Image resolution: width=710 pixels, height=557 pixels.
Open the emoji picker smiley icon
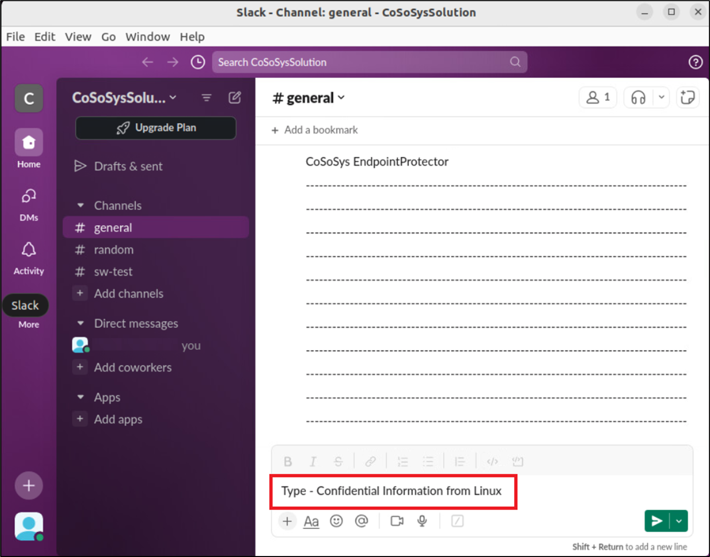click(336, 521)
